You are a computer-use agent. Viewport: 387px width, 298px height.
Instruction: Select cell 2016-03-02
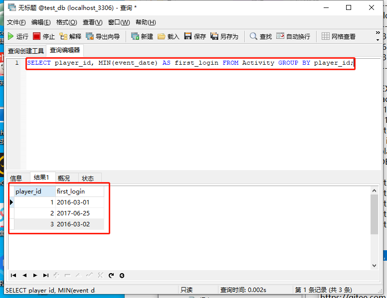click(x=80, y=224)
